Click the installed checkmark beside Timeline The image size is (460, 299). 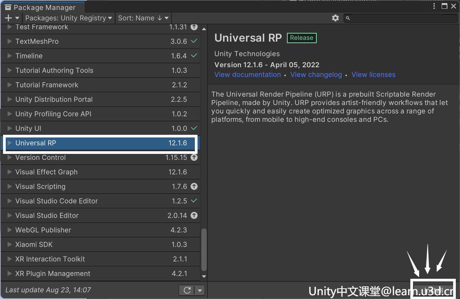tap(194, 56)
